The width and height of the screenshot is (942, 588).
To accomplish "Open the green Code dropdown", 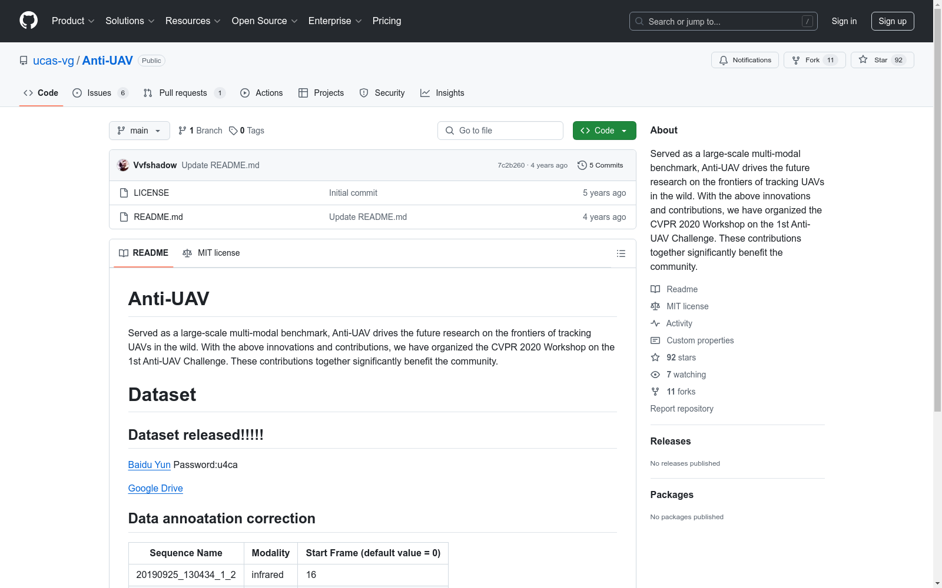I will [604, 131].
